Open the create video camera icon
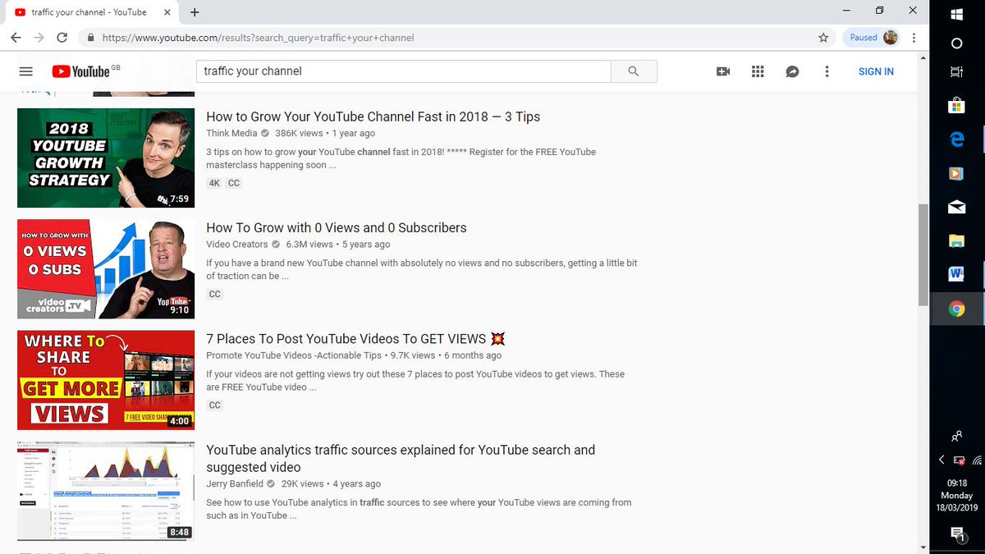This screenshot has height=554, width=985. click(x=723, y=71)
